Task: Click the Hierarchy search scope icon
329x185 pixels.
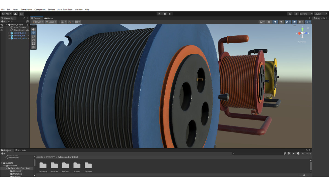Action: pyautogui.click(x=27, y=21)
